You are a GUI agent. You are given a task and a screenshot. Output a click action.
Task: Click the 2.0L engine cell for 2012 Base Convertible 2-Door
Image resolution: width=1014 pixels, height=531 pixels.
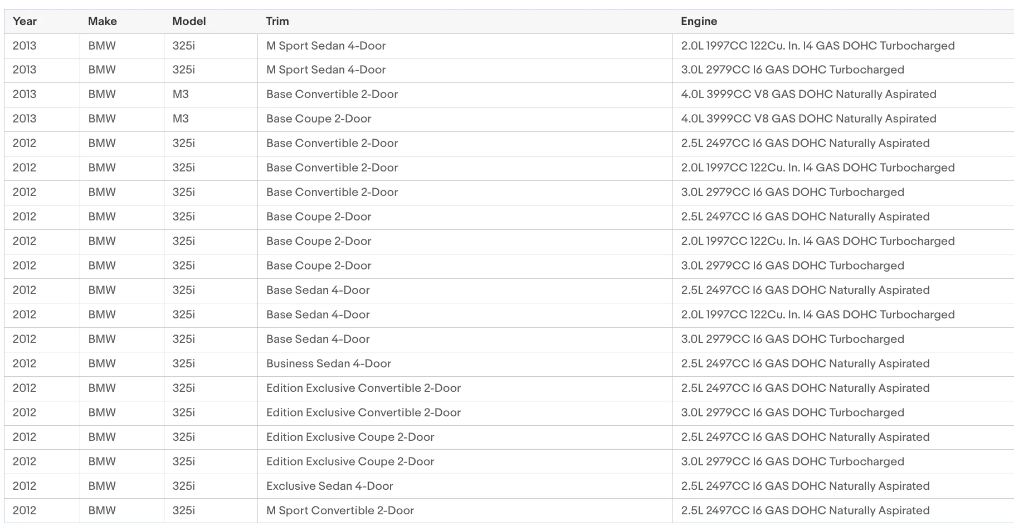pos(844,168)
